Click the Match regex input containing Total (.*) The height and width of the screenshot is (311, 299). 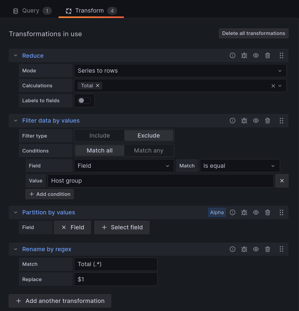pos(116,264)
